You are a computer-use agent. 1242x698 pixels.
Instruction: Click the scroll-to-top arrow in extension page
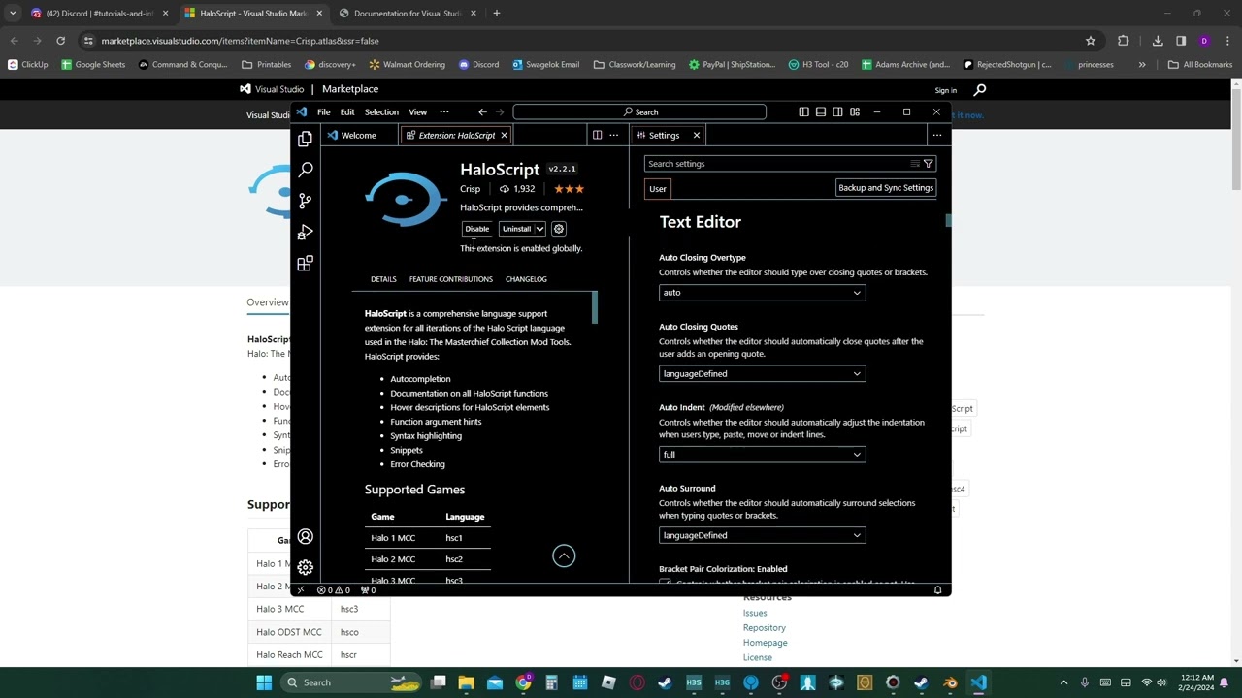[564, 555]
